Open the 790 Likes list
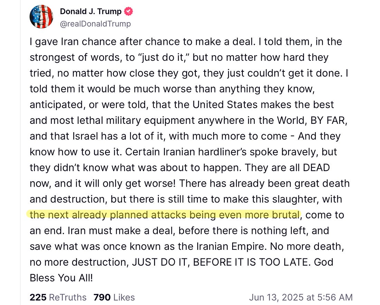The image size is (380, 305). pos(114,297)
